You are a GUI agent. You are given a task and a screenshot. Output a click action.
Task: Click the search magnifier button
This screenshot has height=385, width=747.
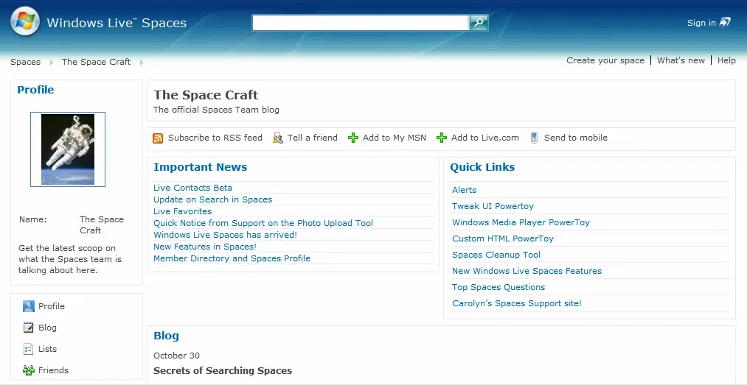pyautogui.click(x=479, y=22)
